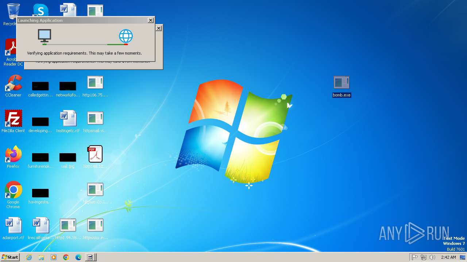Open the Google Chrome desktop shortcut
Viewport: 467px width, 262px height.
click(x=13, y=195)
